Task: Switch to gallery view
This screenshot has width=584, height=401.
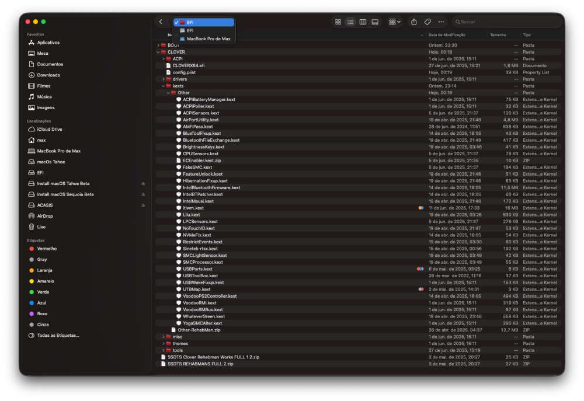Action: click(375, 22)
